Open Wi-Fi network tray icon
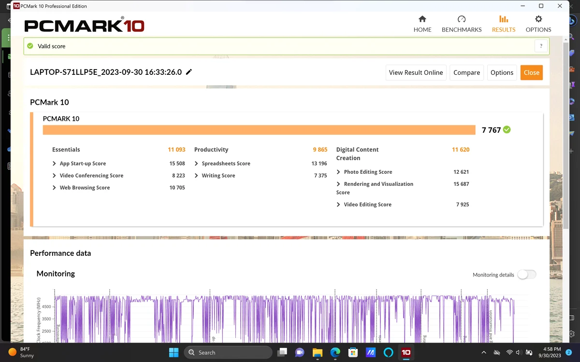The width and height of the screenshot is (580, 362). click(x=509, y=352)
